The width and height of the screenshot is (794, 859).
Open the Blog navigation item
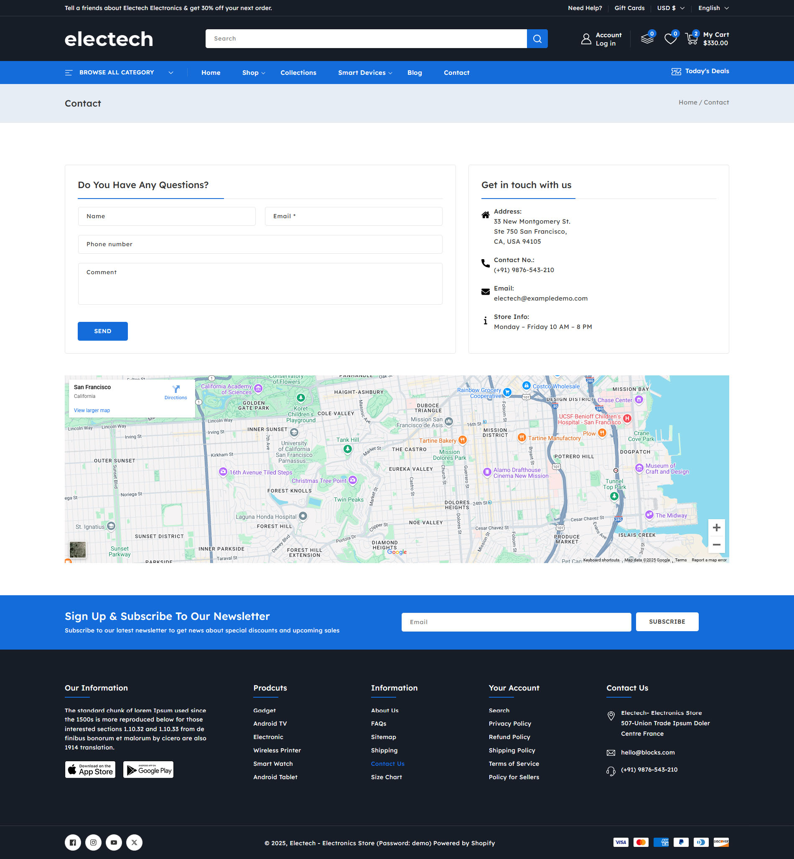coord(414,72)
